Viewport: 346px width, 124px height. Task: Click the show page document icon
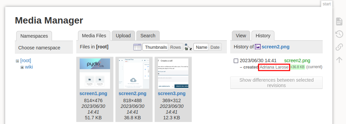(x=339, y=22)
